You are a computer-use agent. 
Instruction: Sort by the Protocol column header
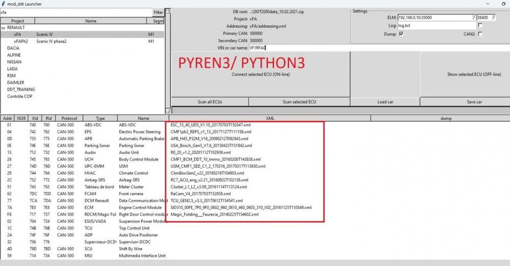(x=69, y=118)
